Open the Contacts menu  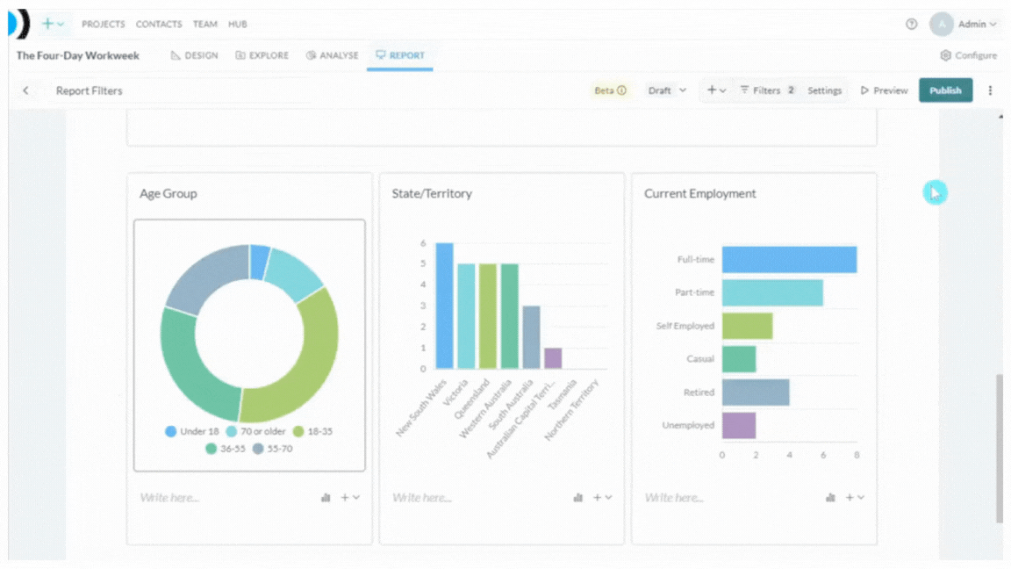coord(159,24)
